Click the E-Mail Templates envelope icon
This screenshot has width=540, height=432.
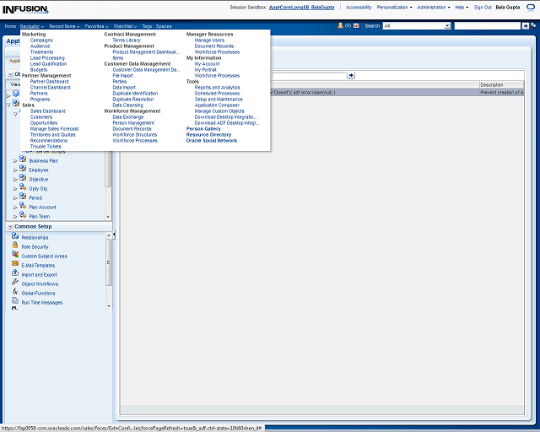15,265
